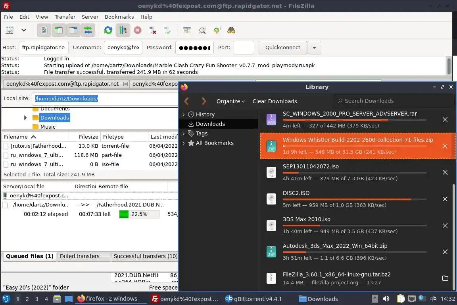Select the first oenykd ftp.rapidgator.net tab
This screenshot has height=305, width=457.
tap(62, 84)
